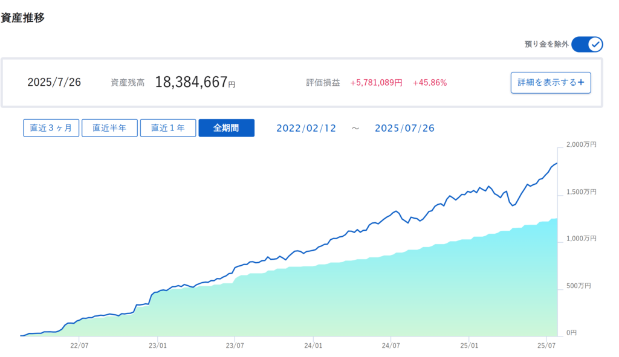Viewport: 619px width, 357px height.
Task: Click the +45.86% return percentage
Action: [x=430, y=82]
